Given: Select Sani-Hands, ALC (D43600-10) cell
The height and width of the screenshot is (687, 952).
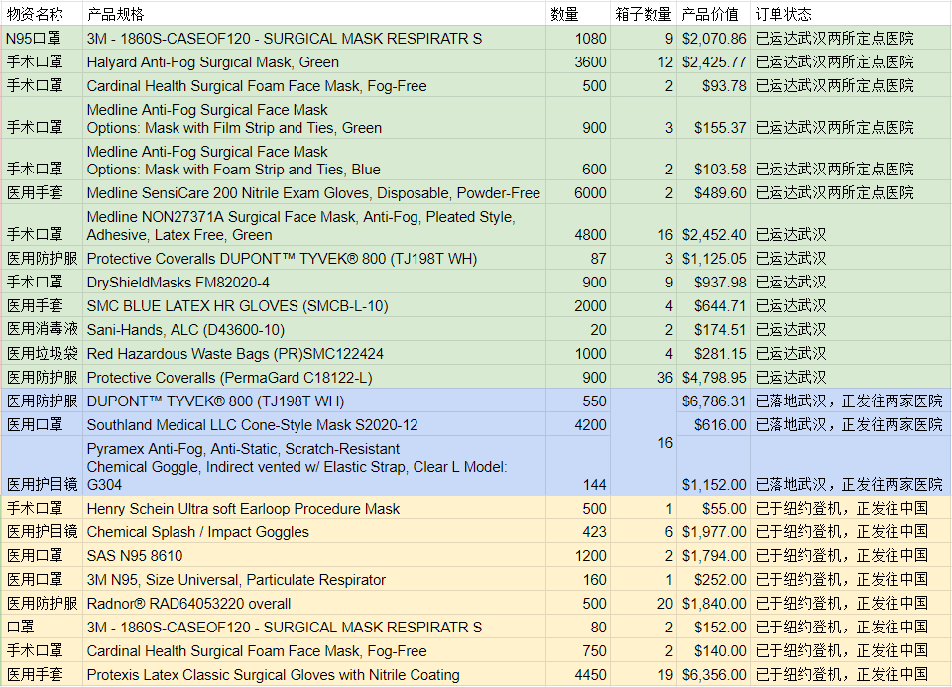Looking at the screenshot, I should 314,329.
